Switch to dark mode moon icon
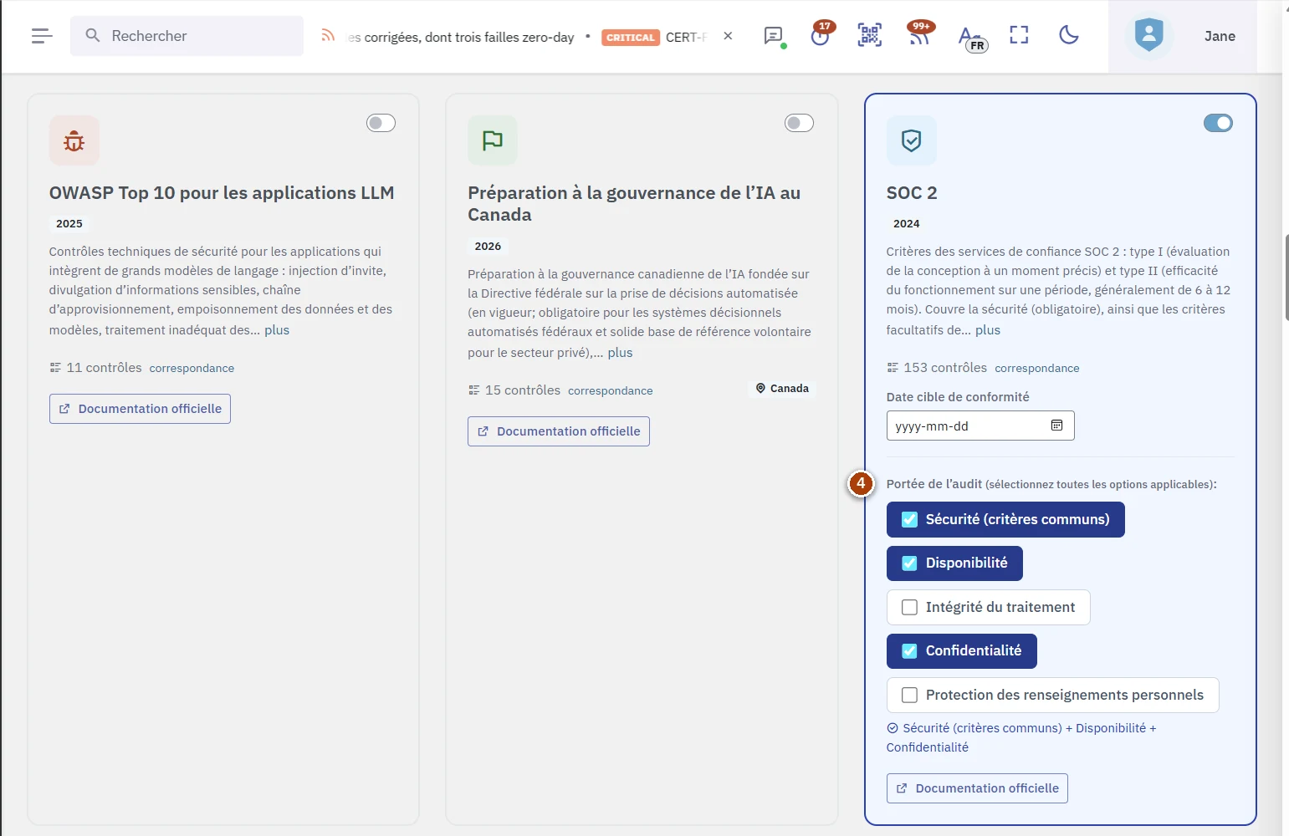 pyautogui.click(x=1068, y=35)
